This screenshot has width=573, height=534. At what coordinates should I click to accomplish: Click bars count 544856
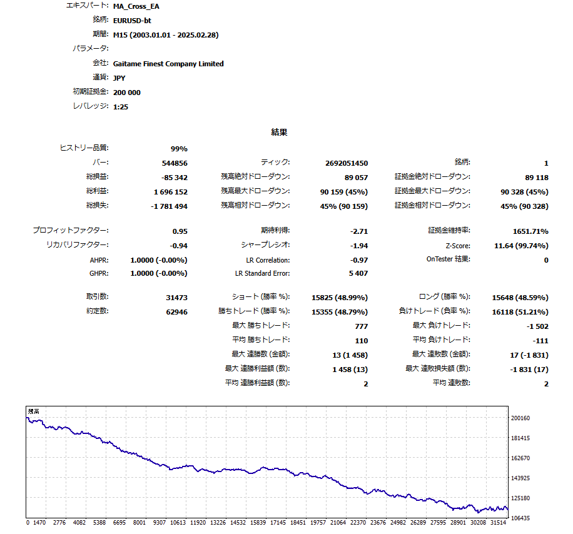(175, 163)
